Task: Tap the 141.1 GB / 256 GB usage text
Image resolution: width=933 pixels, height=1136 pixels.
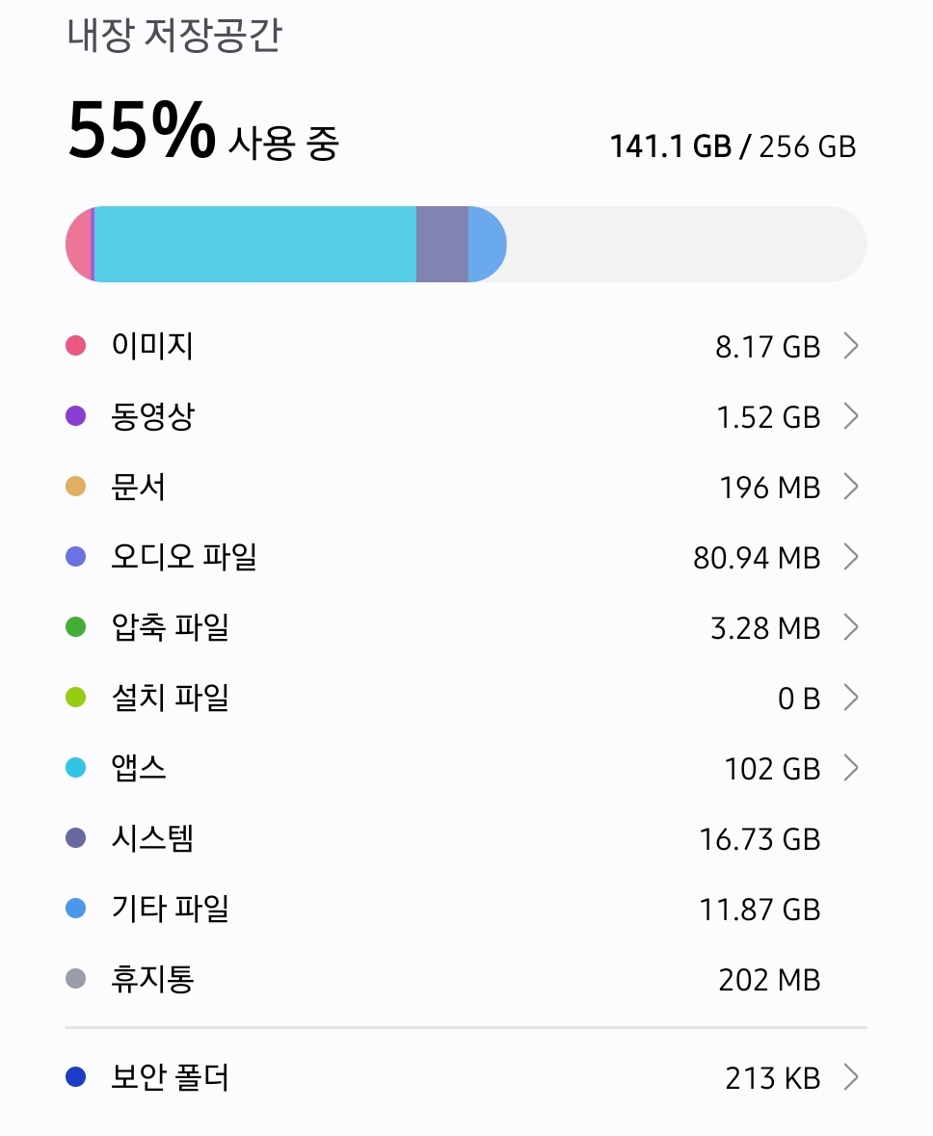Action: pos(733,146)
